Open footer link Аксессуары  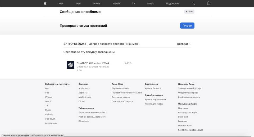[51, 123]
